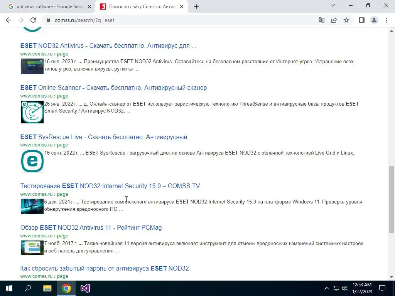Reload the current page
Image resolution: width=395 pixels, height=296 pixels.
point(33,20)
